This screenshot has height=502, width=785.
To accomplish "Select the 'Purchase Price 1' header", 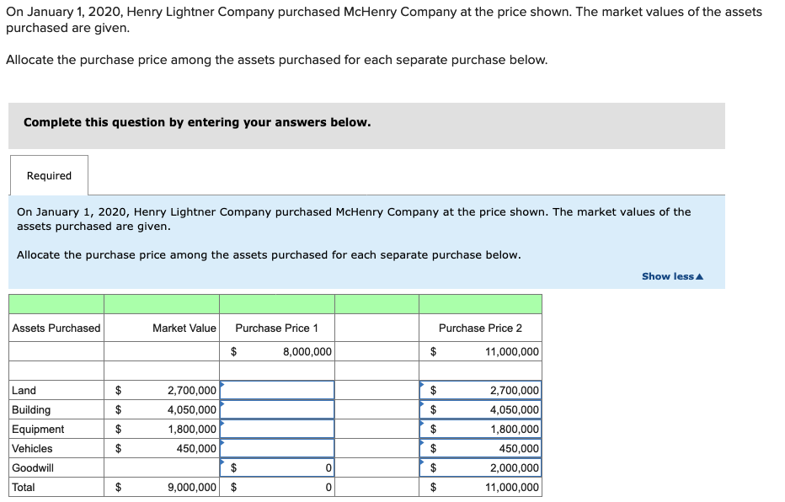I will point(277,328).
